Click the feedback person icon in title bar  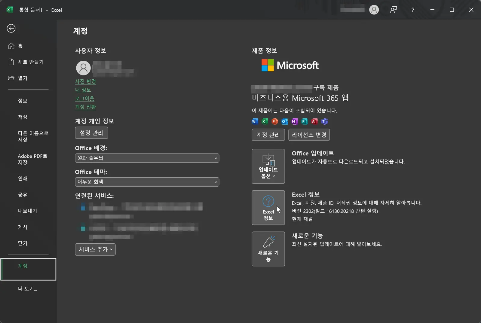pos(394,10)
